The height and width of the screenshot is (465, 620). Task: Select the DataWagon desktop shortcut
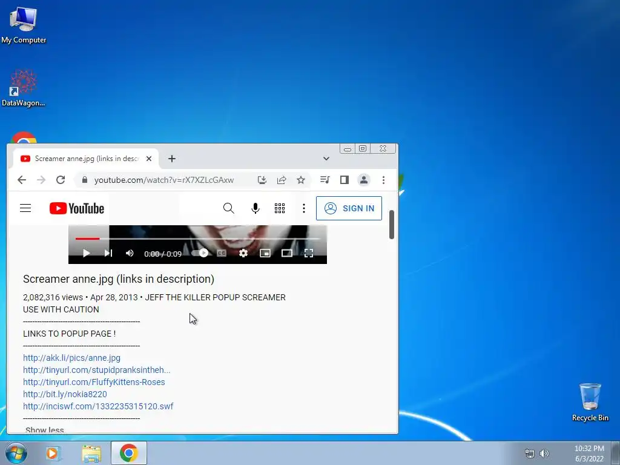pos(24,88)
